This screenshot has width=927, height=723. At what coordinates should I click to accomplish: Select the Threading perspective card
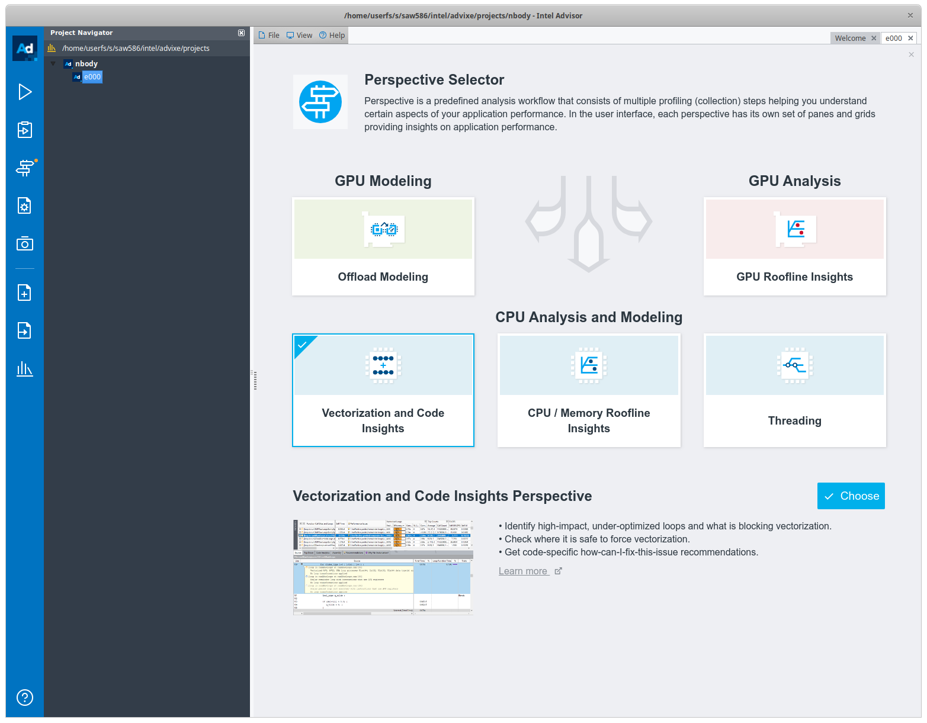click(x=795, y=390)
